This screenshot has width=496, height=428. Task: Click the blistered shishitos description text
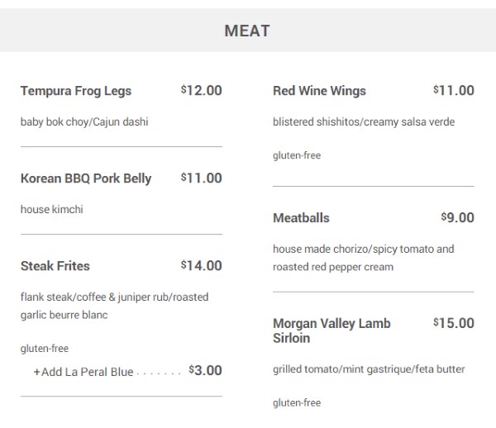(x=364, y=122)
